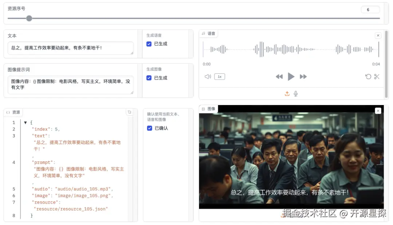Image resolution: width=393 pixels, height=225 pixels.
Task: Skip backward with the rewind icon
Action: coord(279,76)
